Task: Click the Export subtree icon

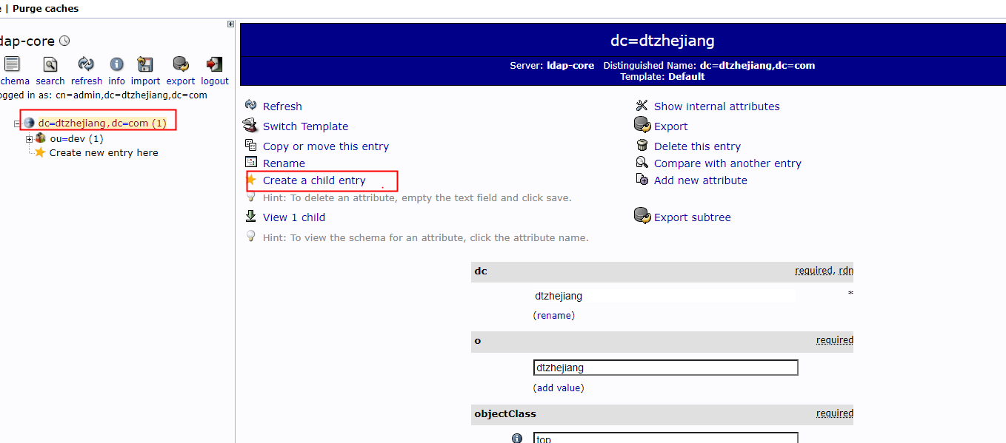Action: coord(642,216)
